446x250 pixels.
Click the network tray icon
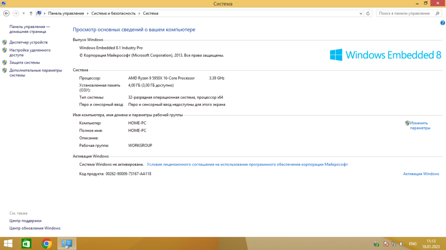(x=394, y=244)
